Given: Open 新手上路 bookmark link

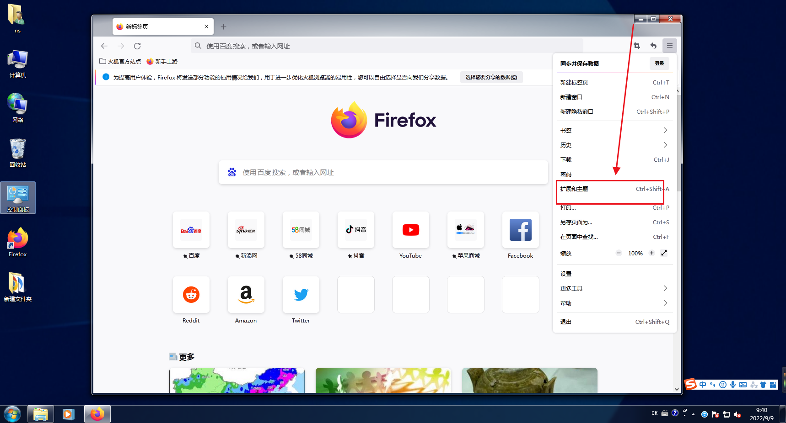Looking at the screenshot, I should (162, 61).
